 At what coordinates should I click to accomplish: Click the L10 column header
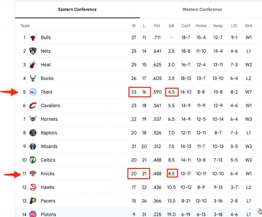(234, 25)
